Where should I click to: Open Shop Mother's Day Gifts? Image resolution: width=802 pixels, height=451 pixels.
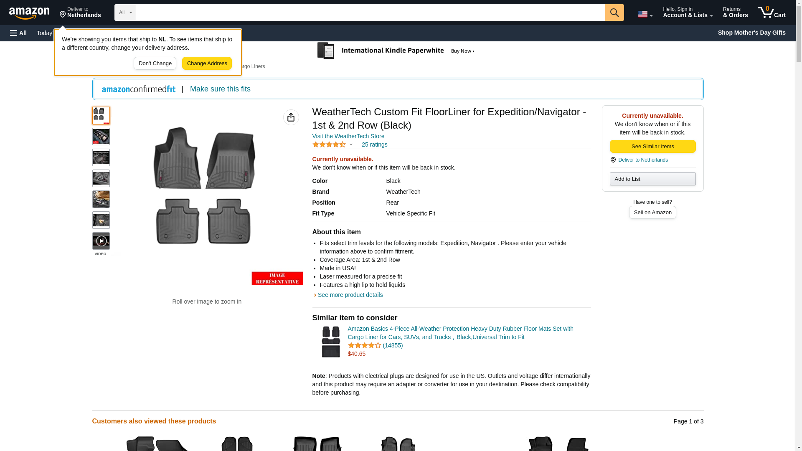(x=751, y=33)
